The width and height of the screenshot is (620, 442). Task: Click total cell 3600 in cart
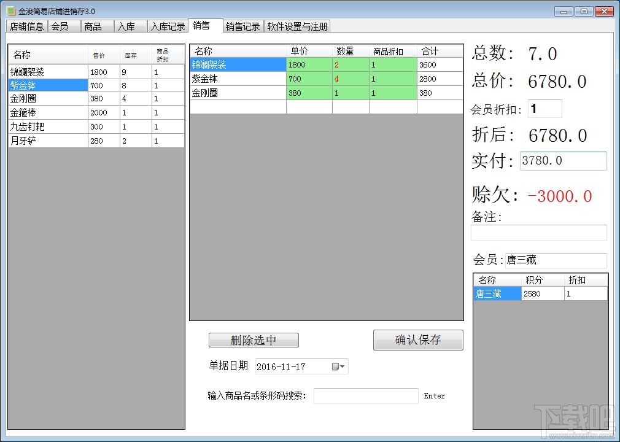440,65
